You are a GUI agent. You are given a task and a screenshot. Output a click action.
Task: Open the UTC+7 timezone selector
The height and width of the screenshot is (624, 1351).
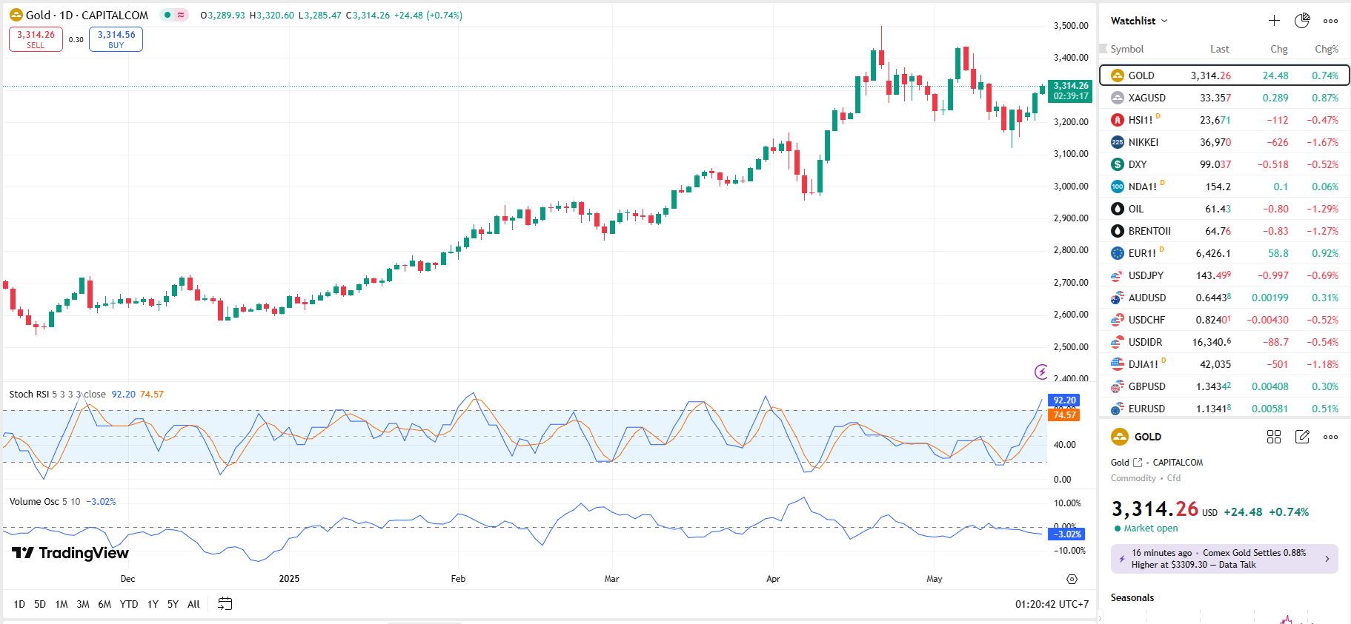tap(1052, 604)
